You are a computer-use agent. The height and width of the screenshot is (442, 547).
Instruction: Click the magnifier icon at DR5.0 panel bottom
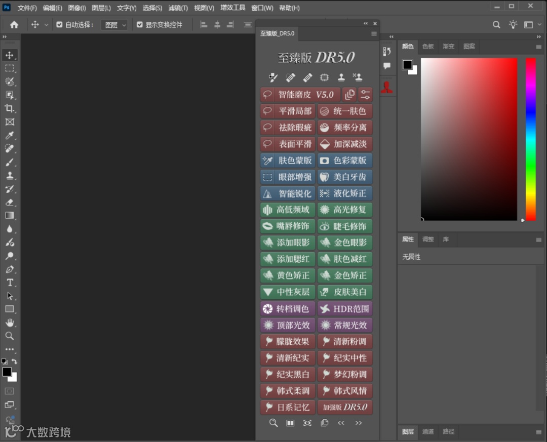coord(273,423)
